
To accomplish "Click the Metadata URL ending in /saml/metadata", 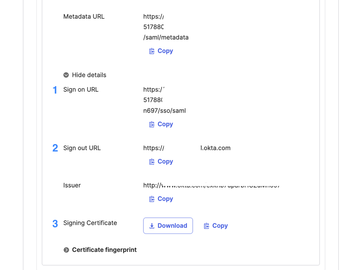I will click(166, 38).
